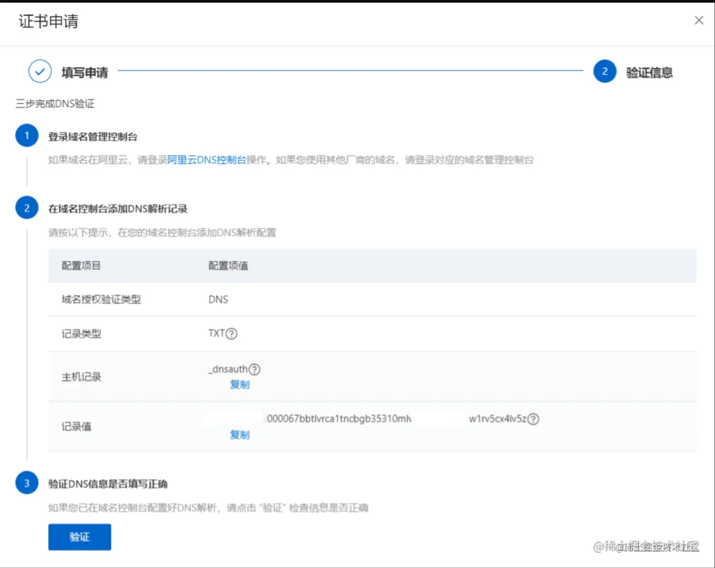
Task: Click the record value 000067bbtlvrca1tncbgb35310 text
Action: click(338, 419)
